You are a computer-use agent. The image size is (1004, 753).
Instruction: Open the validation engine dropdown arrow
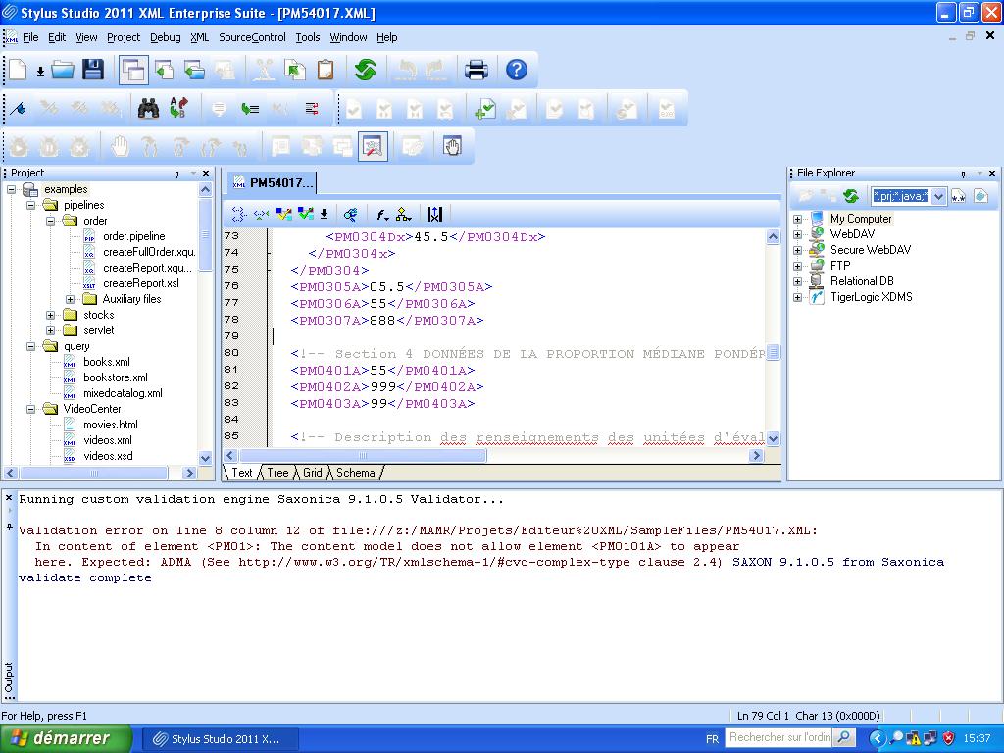coord(324,215)
